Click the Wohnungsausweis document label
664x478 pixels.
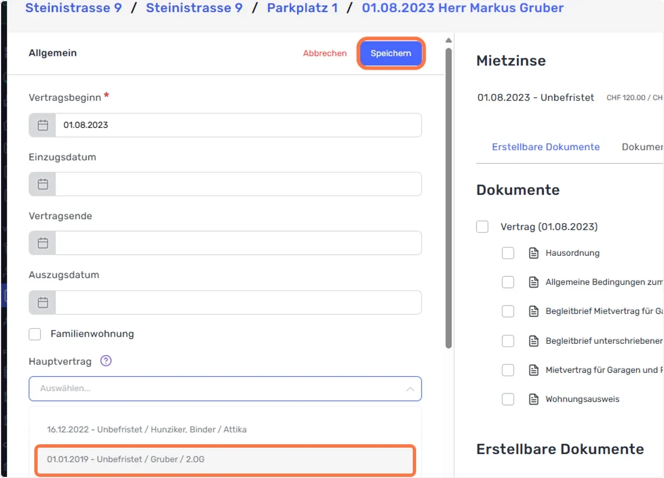(583, 399)
